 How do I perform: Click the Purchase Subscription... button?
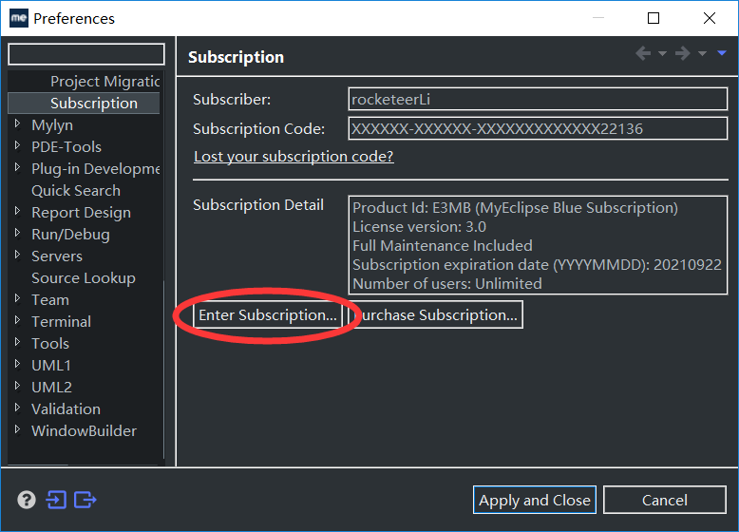click(436, 314)
